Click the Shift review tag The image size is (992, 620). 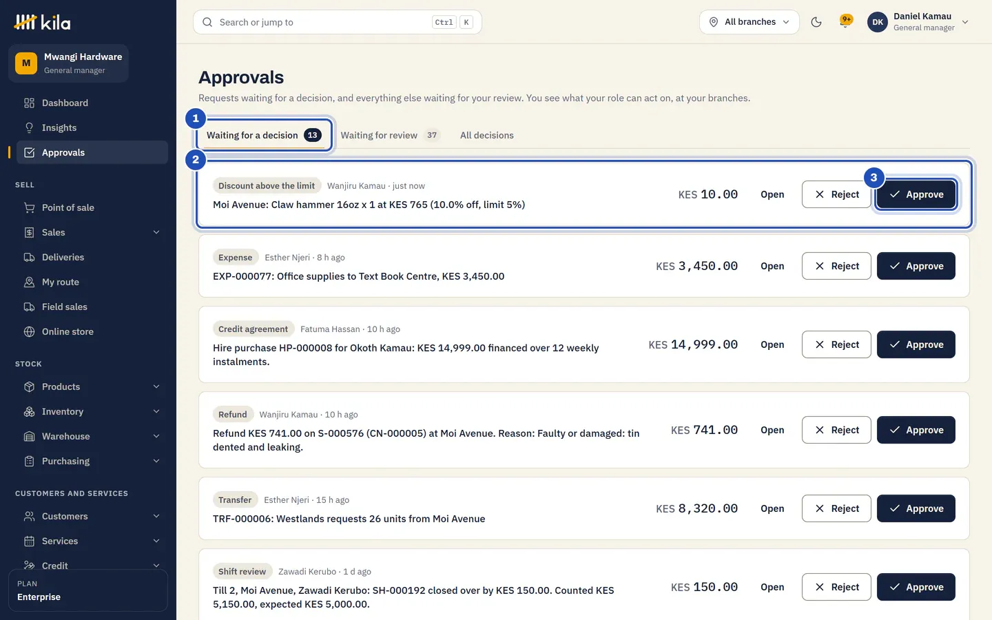[x=242, y=572]
